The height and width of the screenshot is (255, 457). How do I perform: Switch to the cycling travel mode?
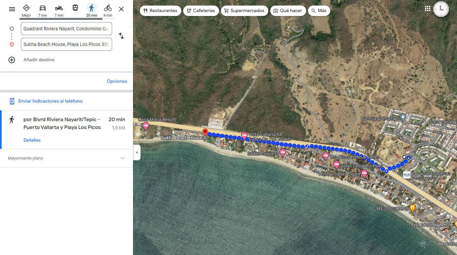pos(108,10)
